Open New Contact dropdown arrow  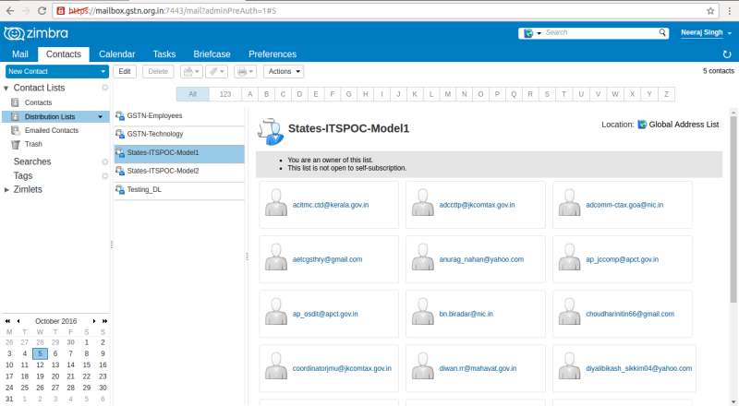[x=103, y=72]
